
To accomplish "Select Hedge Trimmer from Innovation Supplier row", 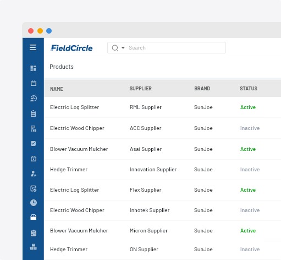I will (x=69, y=170).
